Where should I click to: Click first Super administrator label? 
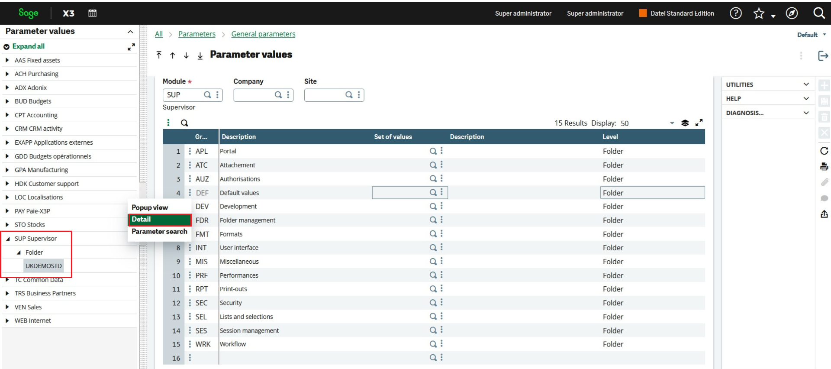[x=523, y=13]
